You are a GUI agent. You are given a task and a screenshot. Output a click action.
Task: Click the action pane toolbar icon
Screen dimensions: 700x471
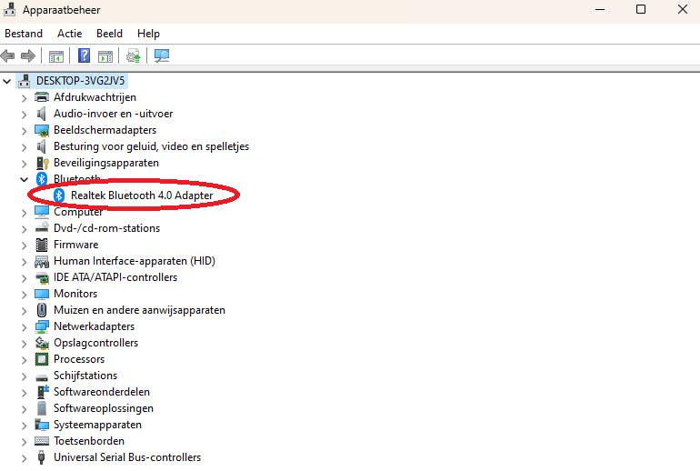coord(105,56)
